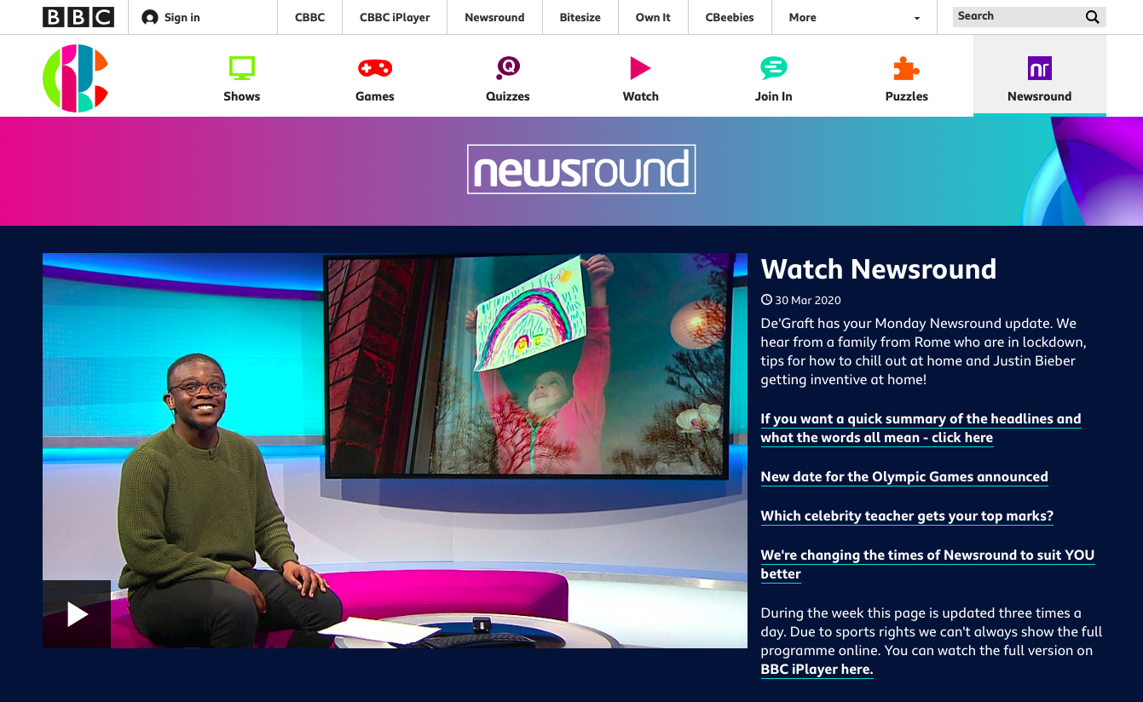Open the Olympic Games new date link
The height and width of the screenshot is (702, 1143).
[x=904, y=477]
